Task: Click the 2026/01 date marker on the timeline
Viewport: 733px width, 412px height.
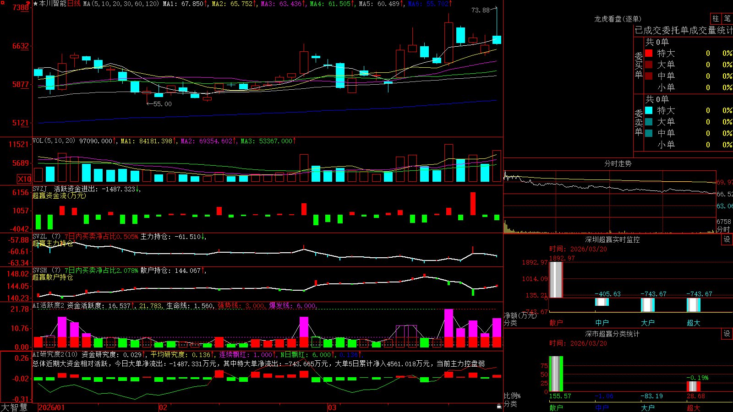Action: pyautogui.click(x=52, y=407)
